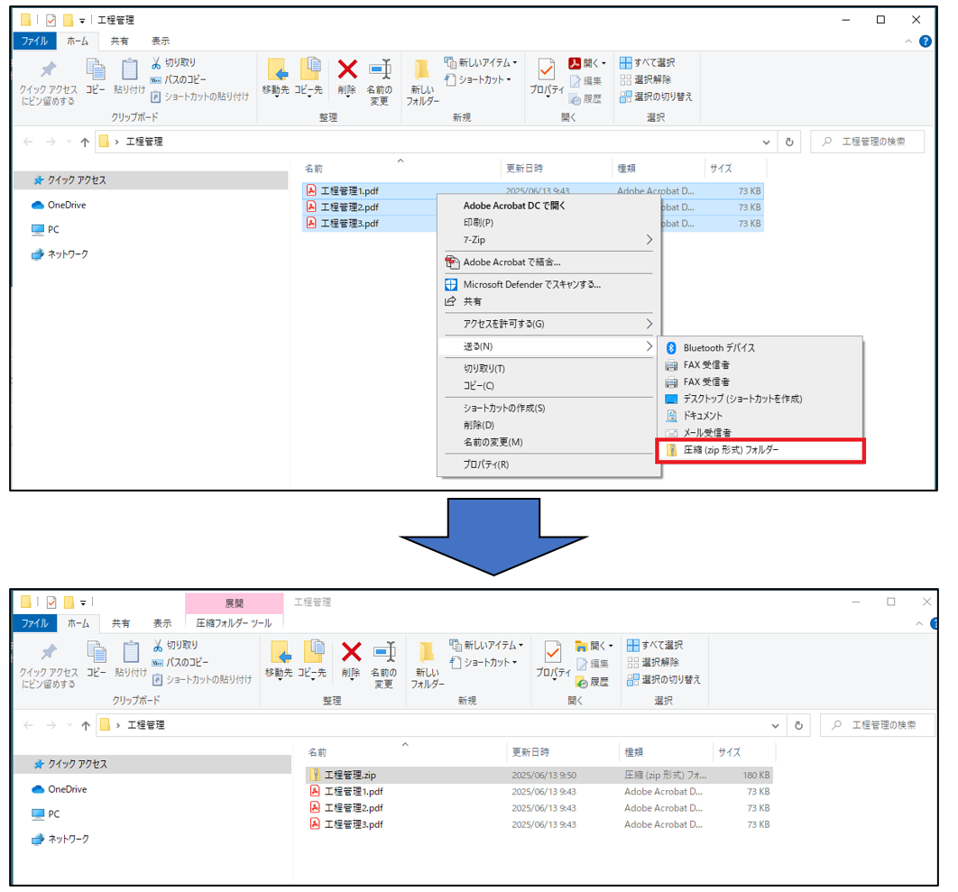The width and height of the screenshot is (958, 892).
Task: Switch to the 圧縮フォルダー ツール tab
Action: [x=234, y=623]
